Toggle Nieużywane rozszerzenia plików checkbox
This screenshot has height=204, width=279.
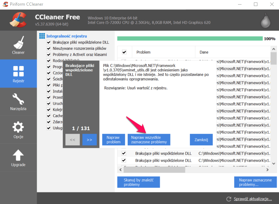(x=48, y=48)
